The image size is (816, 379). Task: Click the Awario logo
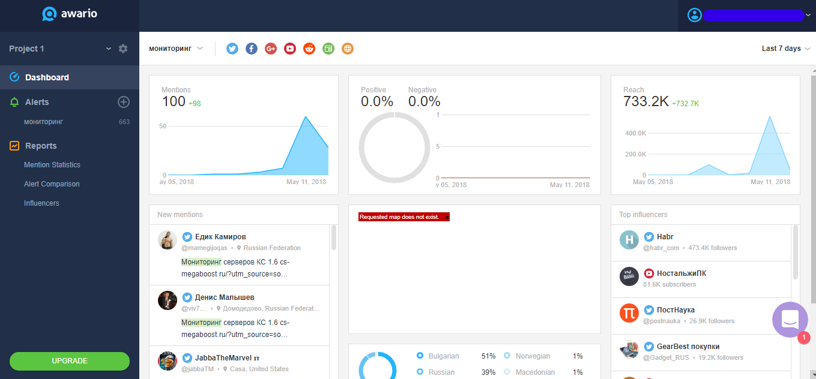click(69, 14)
